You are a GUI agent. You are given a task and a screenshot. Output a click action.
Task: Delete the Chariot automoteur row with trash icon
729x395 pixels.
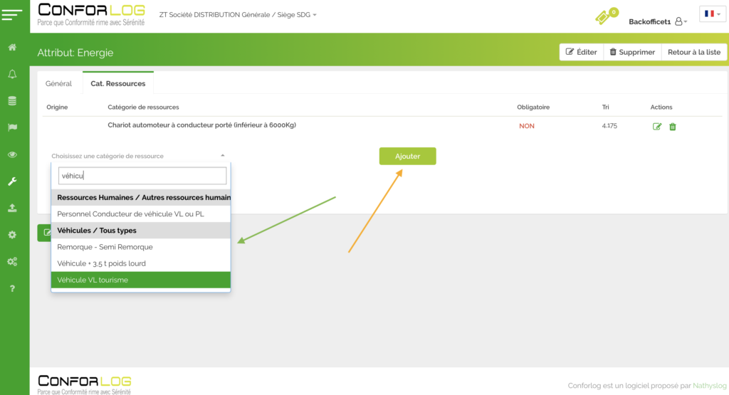673,127
